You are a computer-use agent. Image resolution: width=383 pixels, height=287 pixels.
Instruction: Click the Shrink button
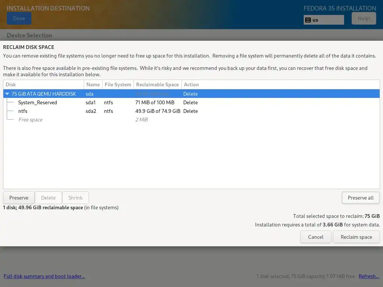[x=76, y=198]
